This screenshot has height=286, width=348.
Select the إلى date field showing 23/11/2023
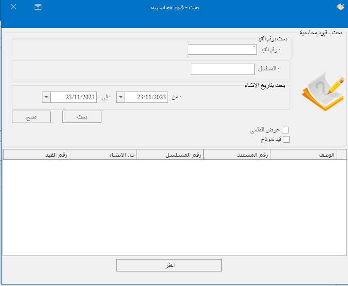click(73, 97)
